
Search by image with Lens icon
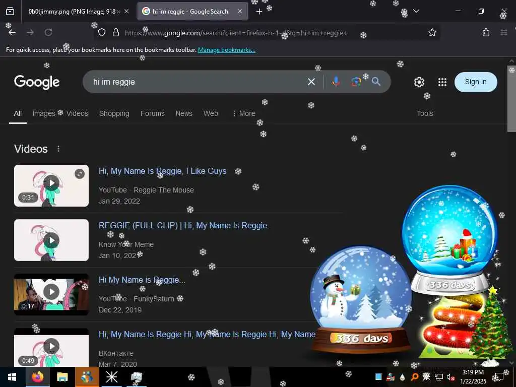pyautogui.click(x=356, y=82)
